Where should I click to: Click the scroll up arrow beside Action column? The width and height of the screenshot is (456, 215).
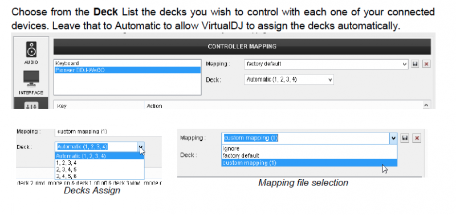coord(426,105)
